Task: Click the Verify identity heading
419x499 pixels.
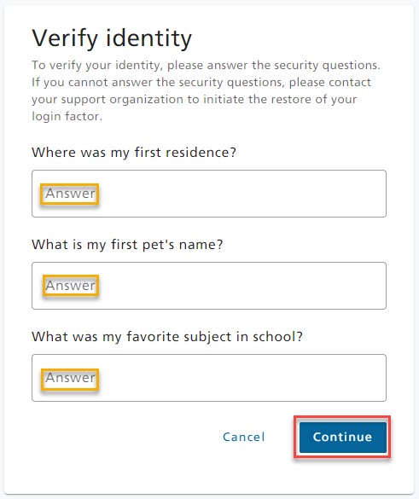Action: pos(112,39)
